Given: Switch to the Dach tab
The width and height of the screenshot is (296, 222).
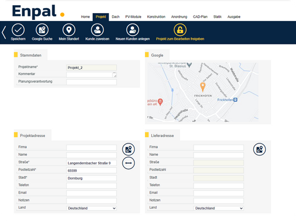Looking at the screenshot, I should coord(116,17).
